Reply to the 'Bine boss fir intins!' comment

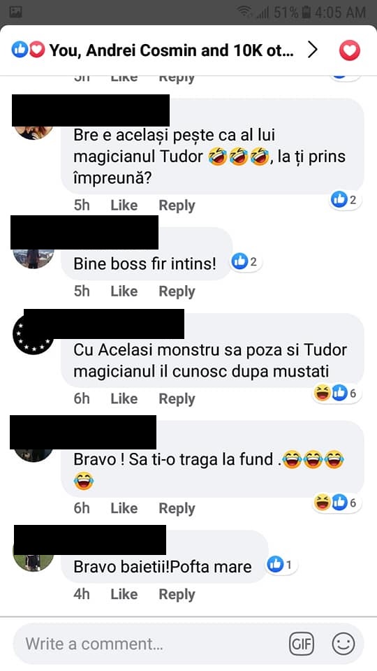[177, 291]
